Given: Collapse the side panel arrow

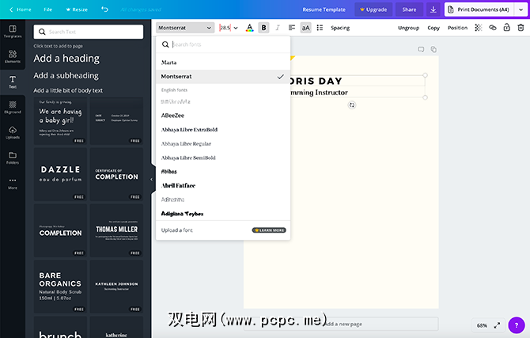Looking at the screenshot, I should pyautogui.click(x=151, y=180).
